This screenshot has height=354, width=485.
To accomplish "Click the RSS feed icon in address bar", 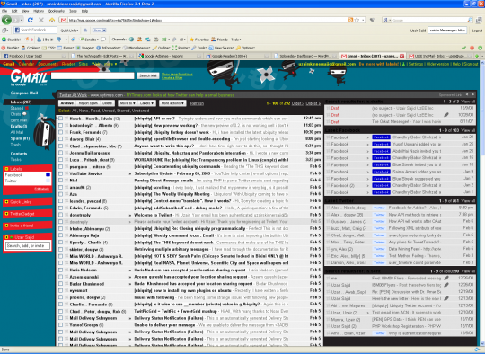I will pos(350,20).
